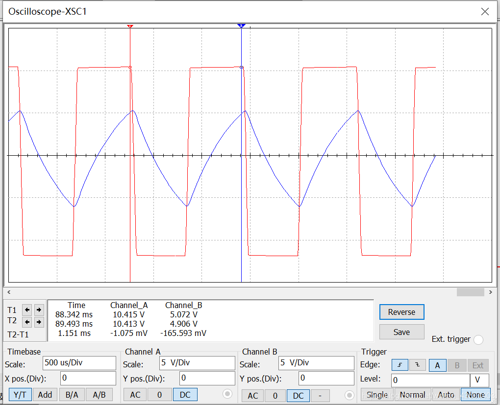Screen dimensions: 500x405
Task: Click Channel A radio indicator
Action: coord(227,394)
